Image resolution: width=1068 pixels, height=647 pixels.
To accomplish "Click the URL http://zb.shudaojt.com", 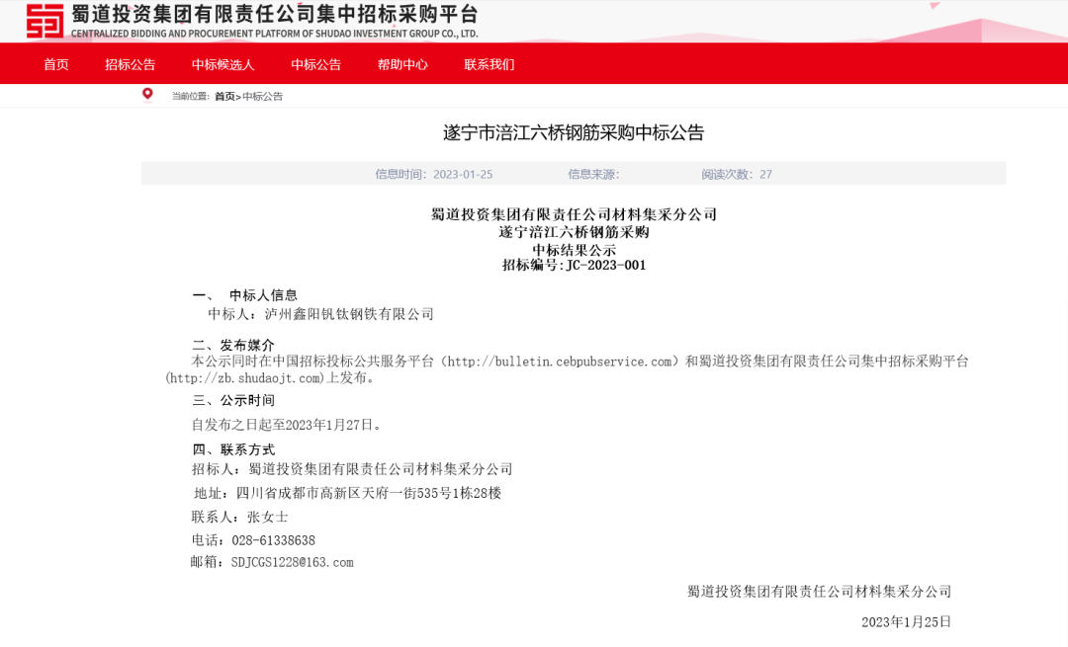I will [244, 378].
